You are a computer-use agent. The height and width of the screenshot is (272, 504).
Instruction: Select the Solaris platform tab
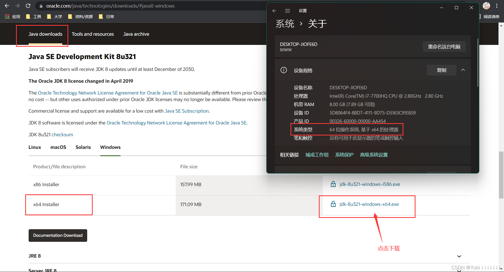pos(83,147)
